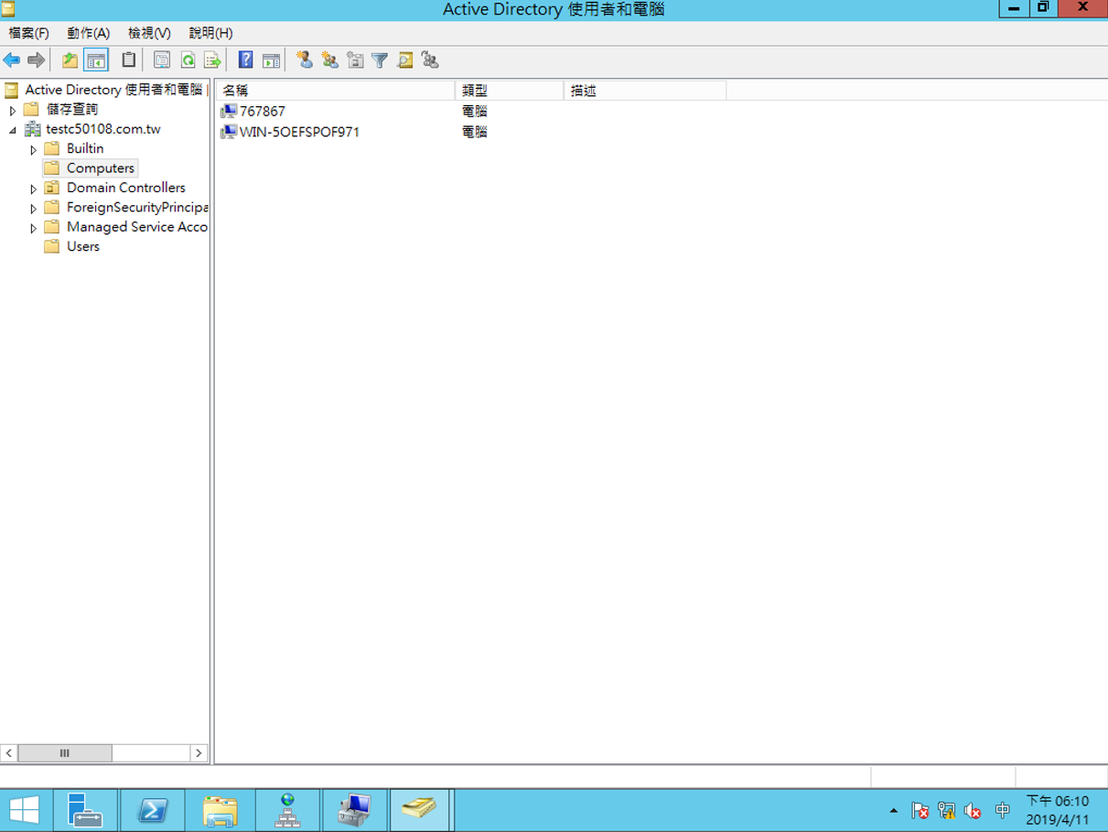This screenshot has width=1108, height=832.
Task: Click the tree pane horizontal scrollbar thumb
Action: click(65, 753)
